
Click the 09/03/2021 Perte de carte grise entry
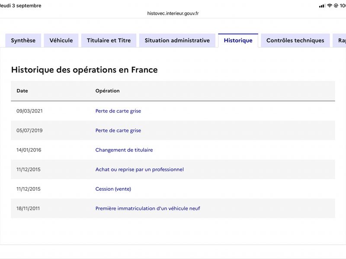[118, 111]
